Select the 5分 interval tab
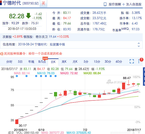The image size is (145, 134). [x=86, y=62]
